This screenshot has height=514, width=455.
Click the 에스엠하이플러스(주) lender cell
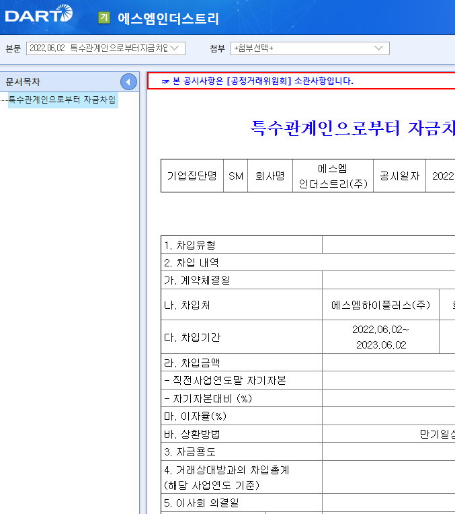[x=380, y=305]
